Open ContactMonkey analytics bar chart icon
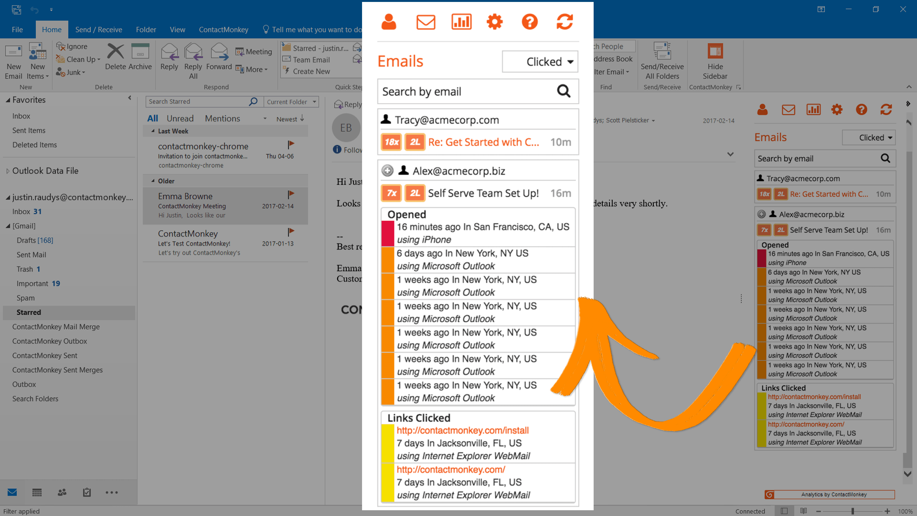The height and width of the screenshot is (516, 917). pyautogui.click(x=461, y=21)
